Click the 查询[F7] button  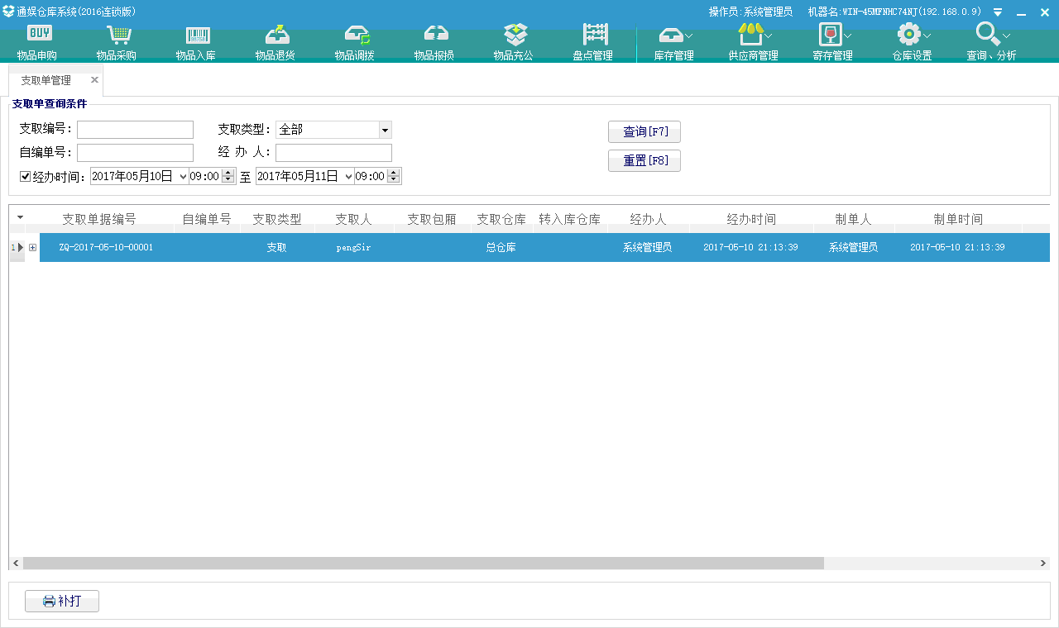tap(645, 131)
